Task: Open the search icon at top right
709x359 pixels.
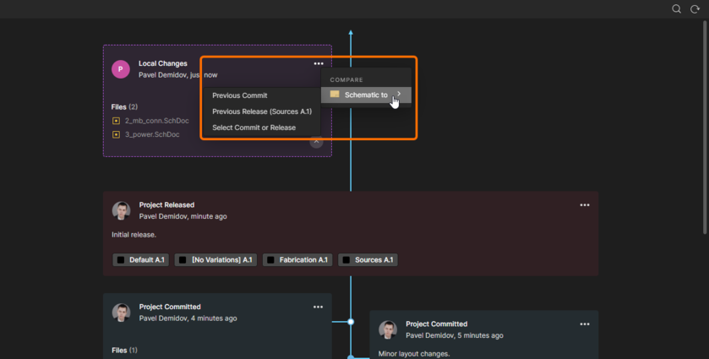Action: tap(676, 9)
